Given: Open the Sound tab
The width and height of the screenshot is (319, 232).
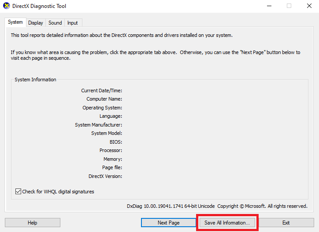Looking at the screenshot, I should (55, 23).
